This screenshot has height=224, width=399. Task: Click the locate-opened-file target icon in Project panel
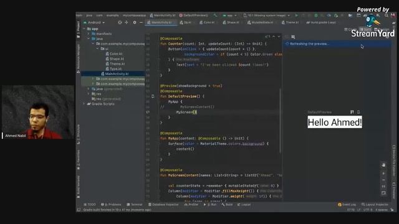(120, 22)
